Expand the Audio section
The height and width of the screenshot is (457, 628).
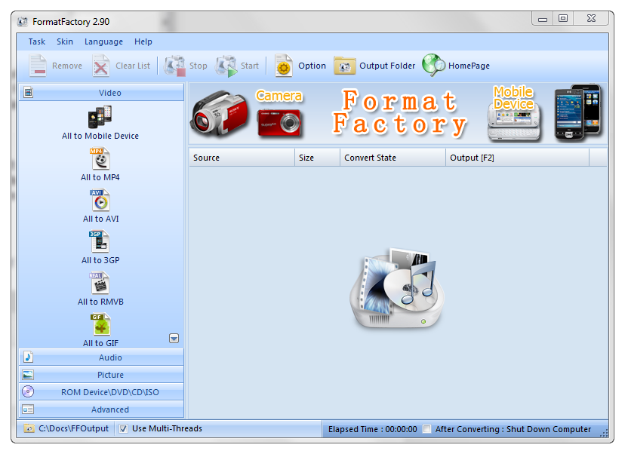point(102,357)
